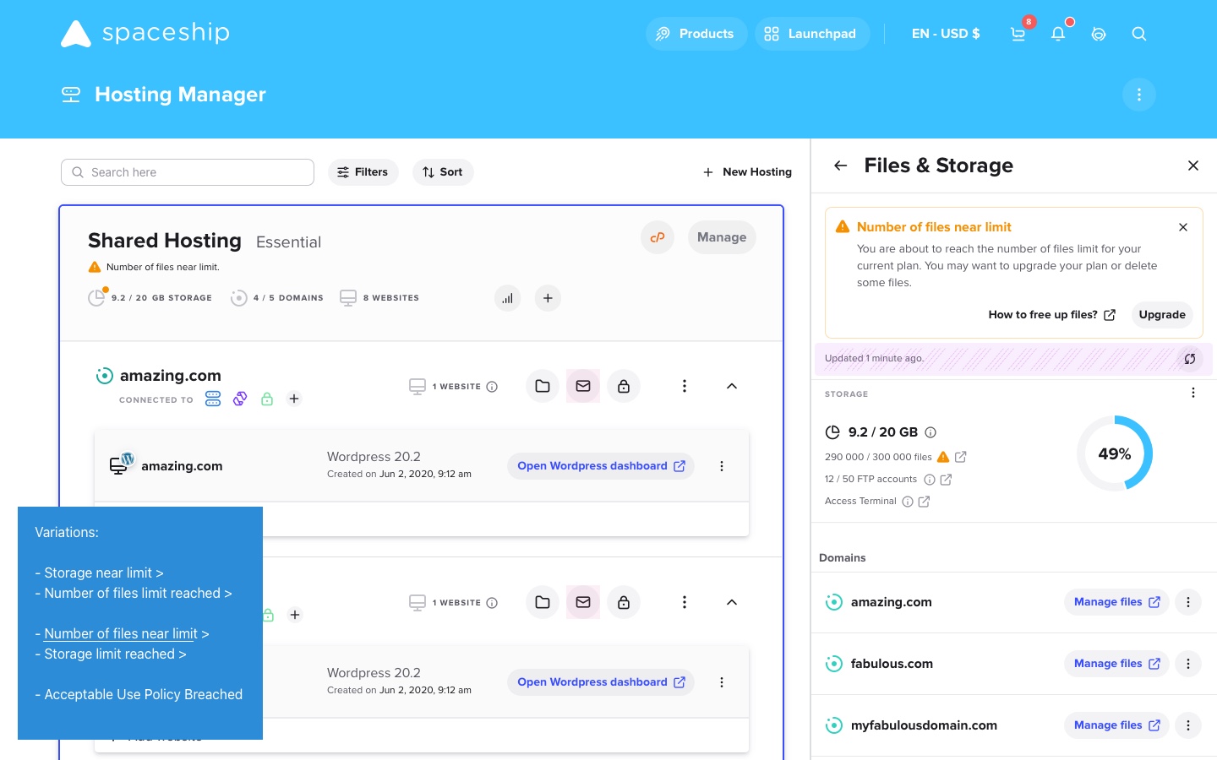Click Manage files for myfabulousdomain.com

click(1116, 725)
